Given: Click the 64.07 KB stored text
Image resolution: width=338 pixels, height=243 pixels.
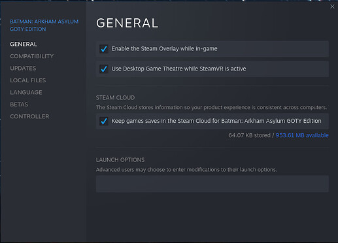Looking at the screenshot, I should click(x=249, y=135).
